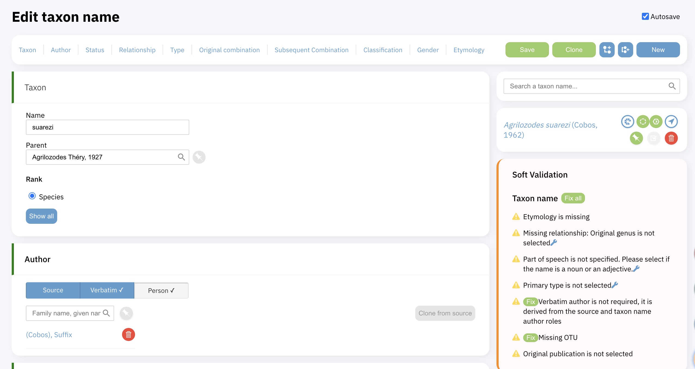Switch author entry to Person mode
The width and height of the screenshot is (695, 369).
click(161, 290)
